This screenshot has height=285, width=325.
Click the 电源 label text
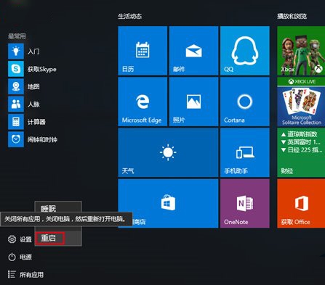click(x=26, y=257)
